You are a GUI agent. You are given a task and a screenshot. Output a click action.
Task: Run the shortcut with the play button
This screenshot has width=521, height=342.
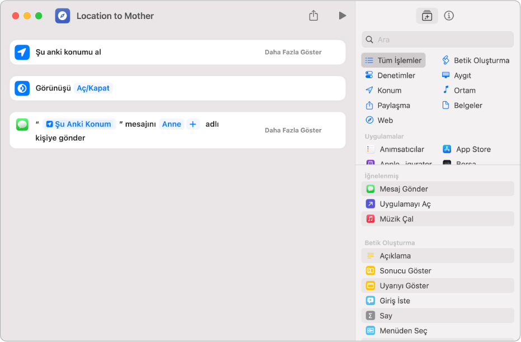pos(342,16)
